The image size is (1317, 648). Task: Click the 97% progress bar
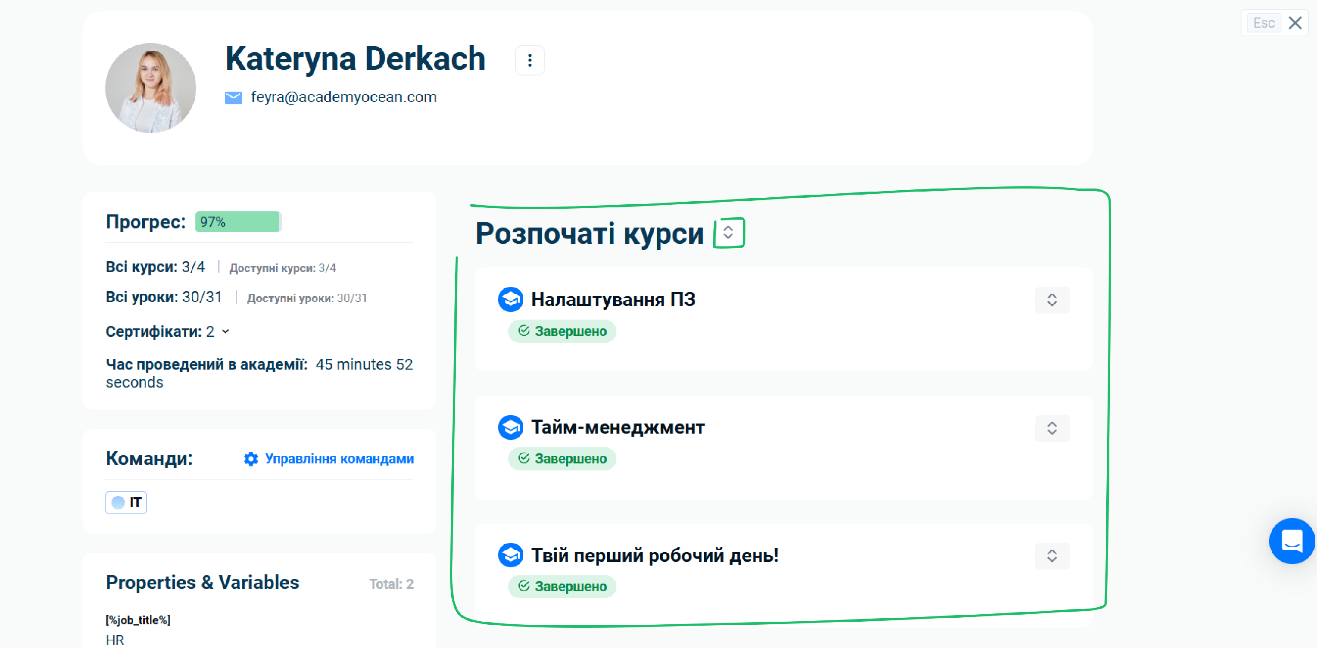(x=238, y=221)
